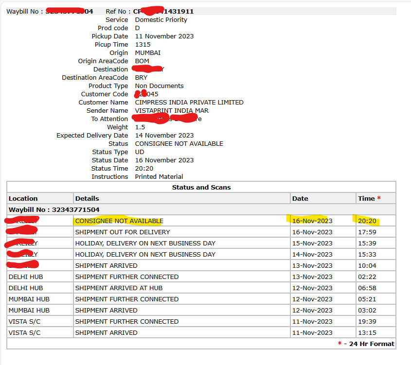Click destination area code 'BRY'

tap(141, 78)
